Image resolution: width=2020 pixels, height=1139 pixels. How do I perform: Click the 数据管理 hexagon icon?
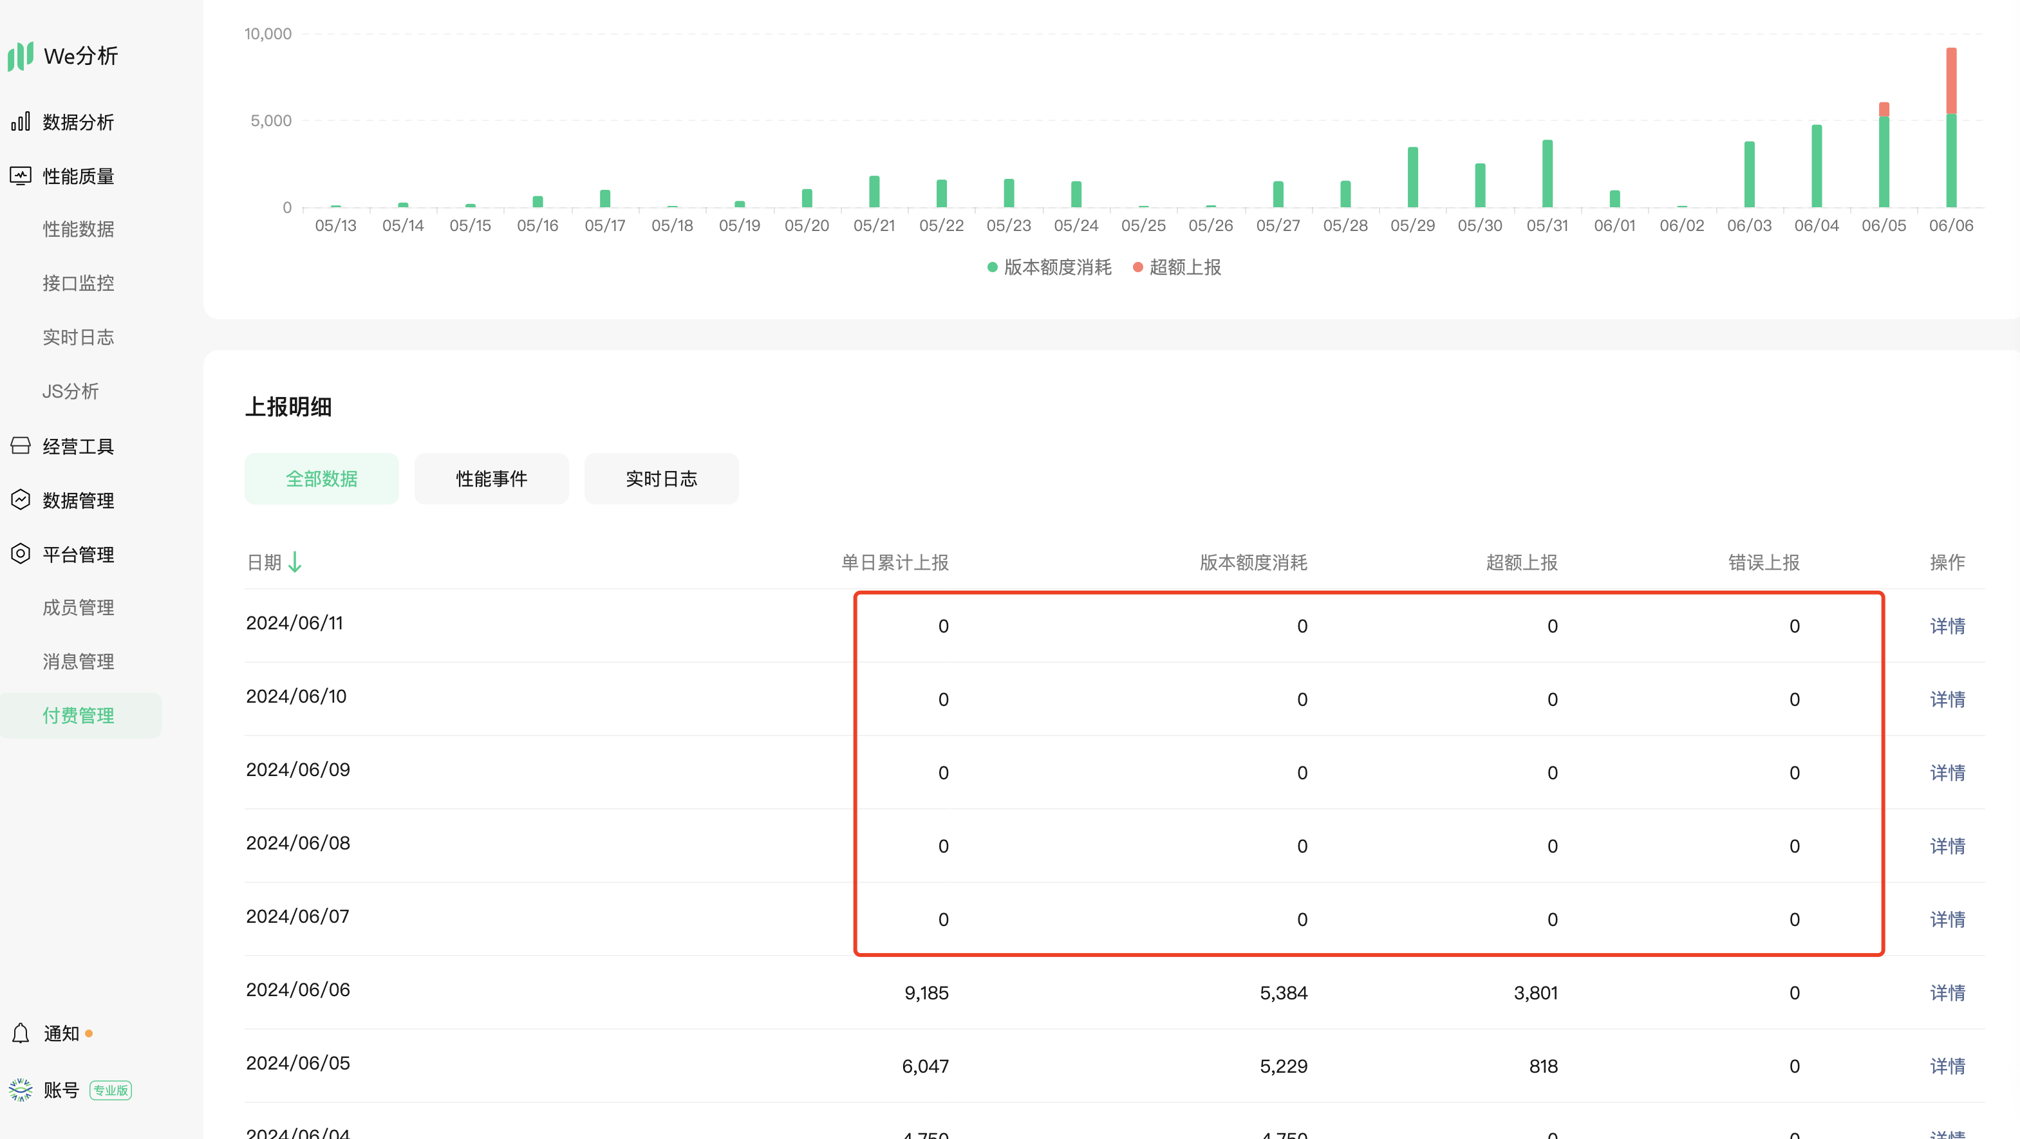pyautogui.click(x=21, y=500)
